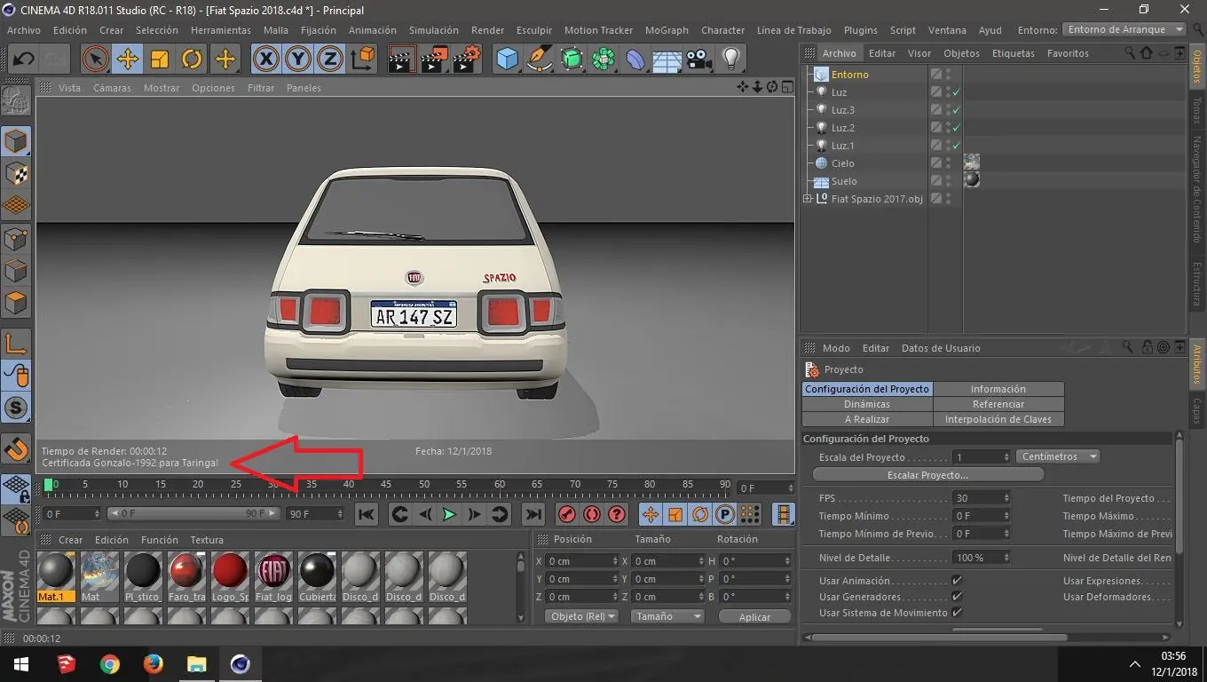Click the green Subdivision Surface generator icon
The height and width of the screenshot is (682, 1207).
click(x=572, y=59)
